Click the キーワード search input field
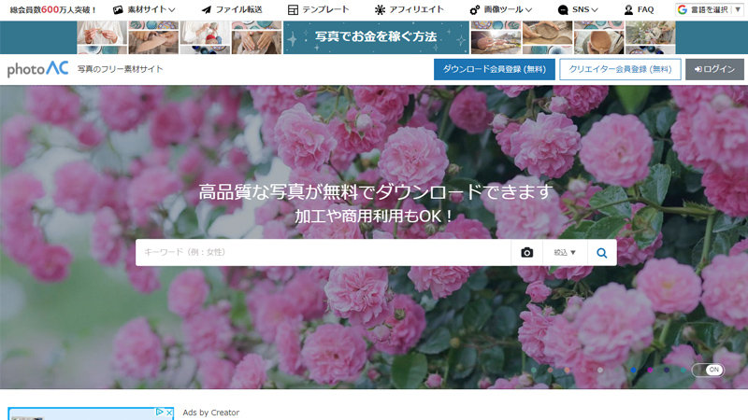Screen dimensions: 748x420 323,253
